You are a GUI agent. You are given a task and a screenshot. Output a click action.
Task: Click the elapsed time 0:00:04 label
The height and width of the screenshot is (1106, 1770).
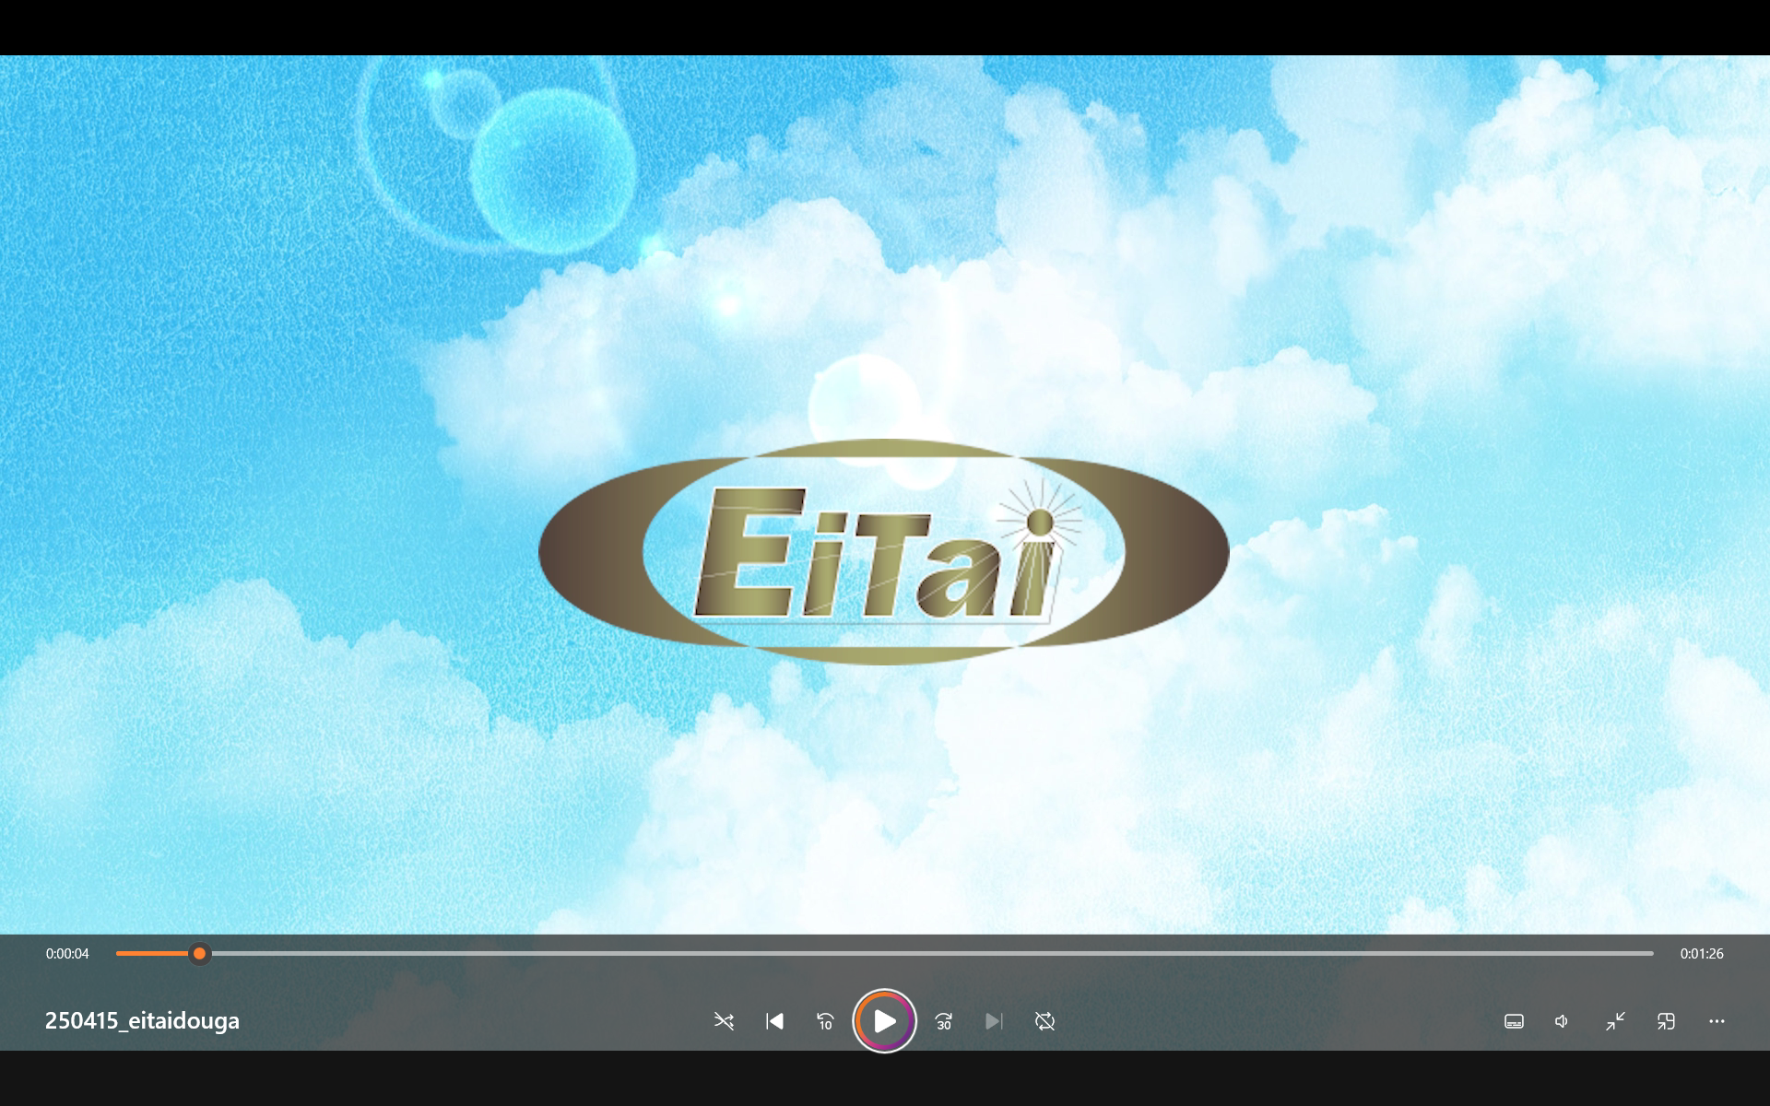click(x=67, y=954)
